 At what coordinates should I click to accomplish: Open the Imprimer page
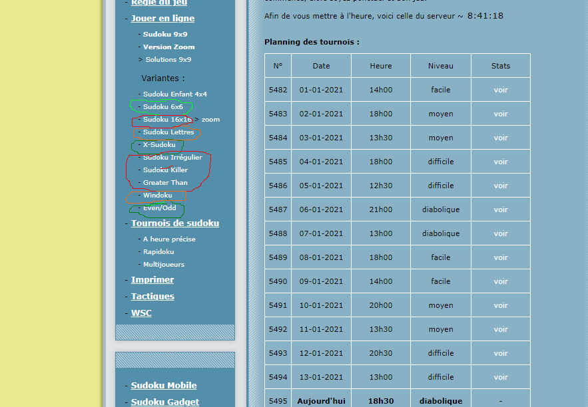(x=152, y=280)
